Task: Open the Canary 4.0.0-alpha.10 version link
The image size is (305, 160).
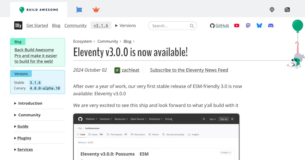Action: point(45,88)
